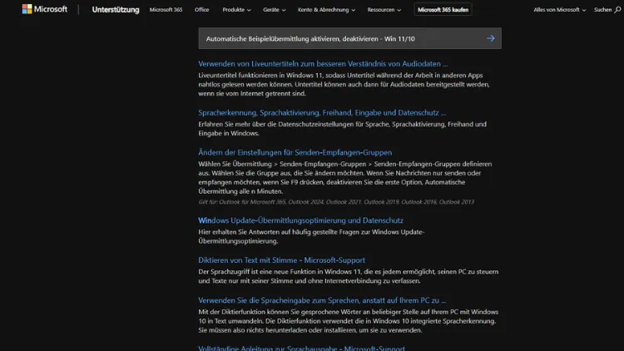Image resolution: width=624 pixels, height=351 pixels.
Task: Click the Suchen search label
Action: (602, 9)
